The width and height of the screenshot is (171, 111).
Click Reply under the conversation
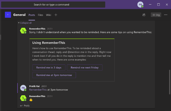click(x=25, y=105)
